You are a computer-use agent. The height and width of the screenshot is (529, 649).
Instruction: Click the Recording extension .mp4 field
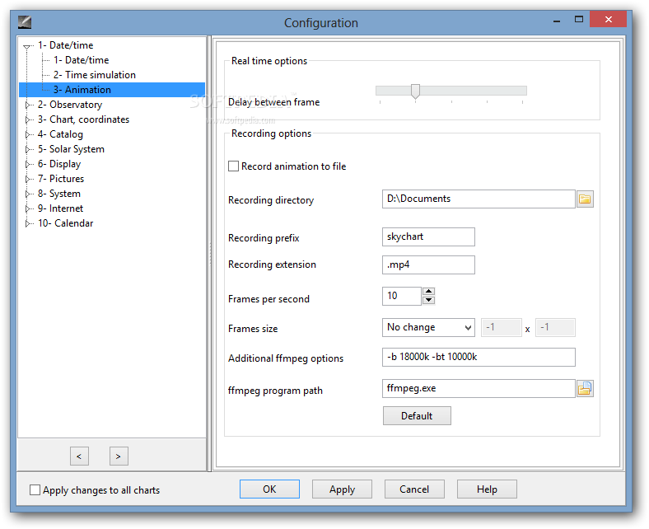pyautogui.click(x=428, y=265)
